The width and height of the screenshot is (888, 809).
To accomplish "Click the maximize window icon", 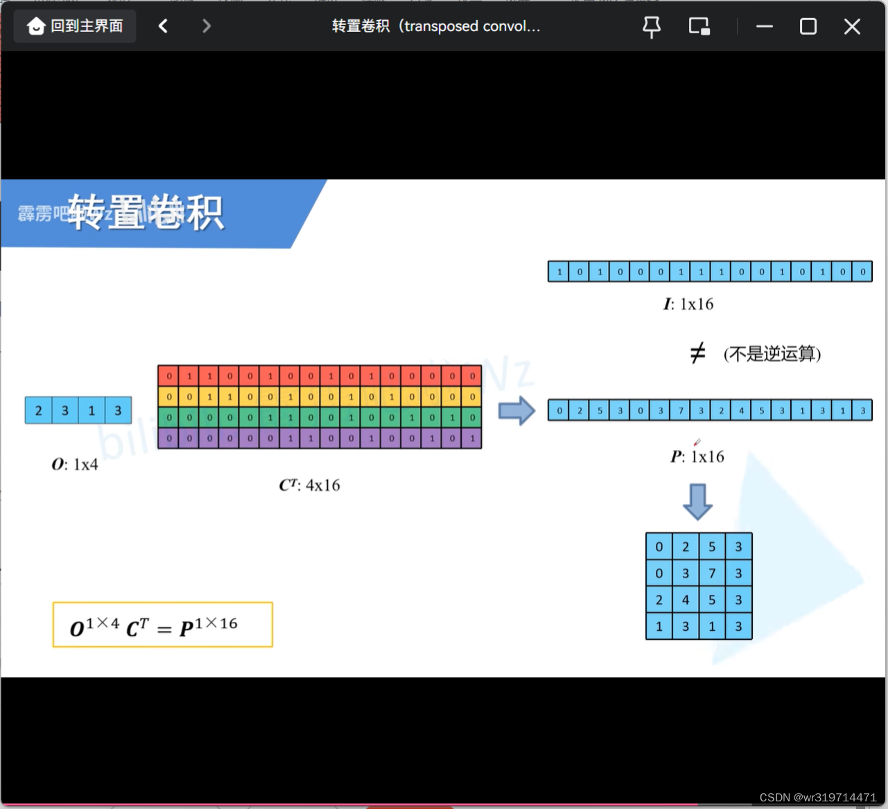I will (808, 26).
